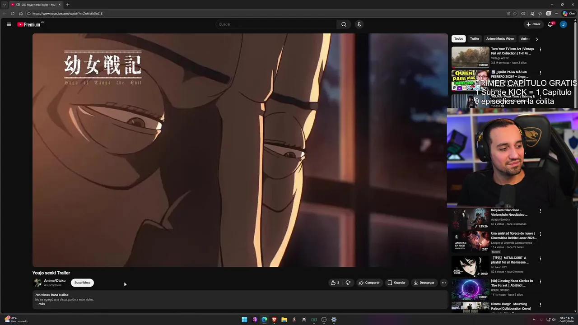578x325 pixels.
Task: Mute the Youjo senki Trailer tab audio
Action: [18, 5]
